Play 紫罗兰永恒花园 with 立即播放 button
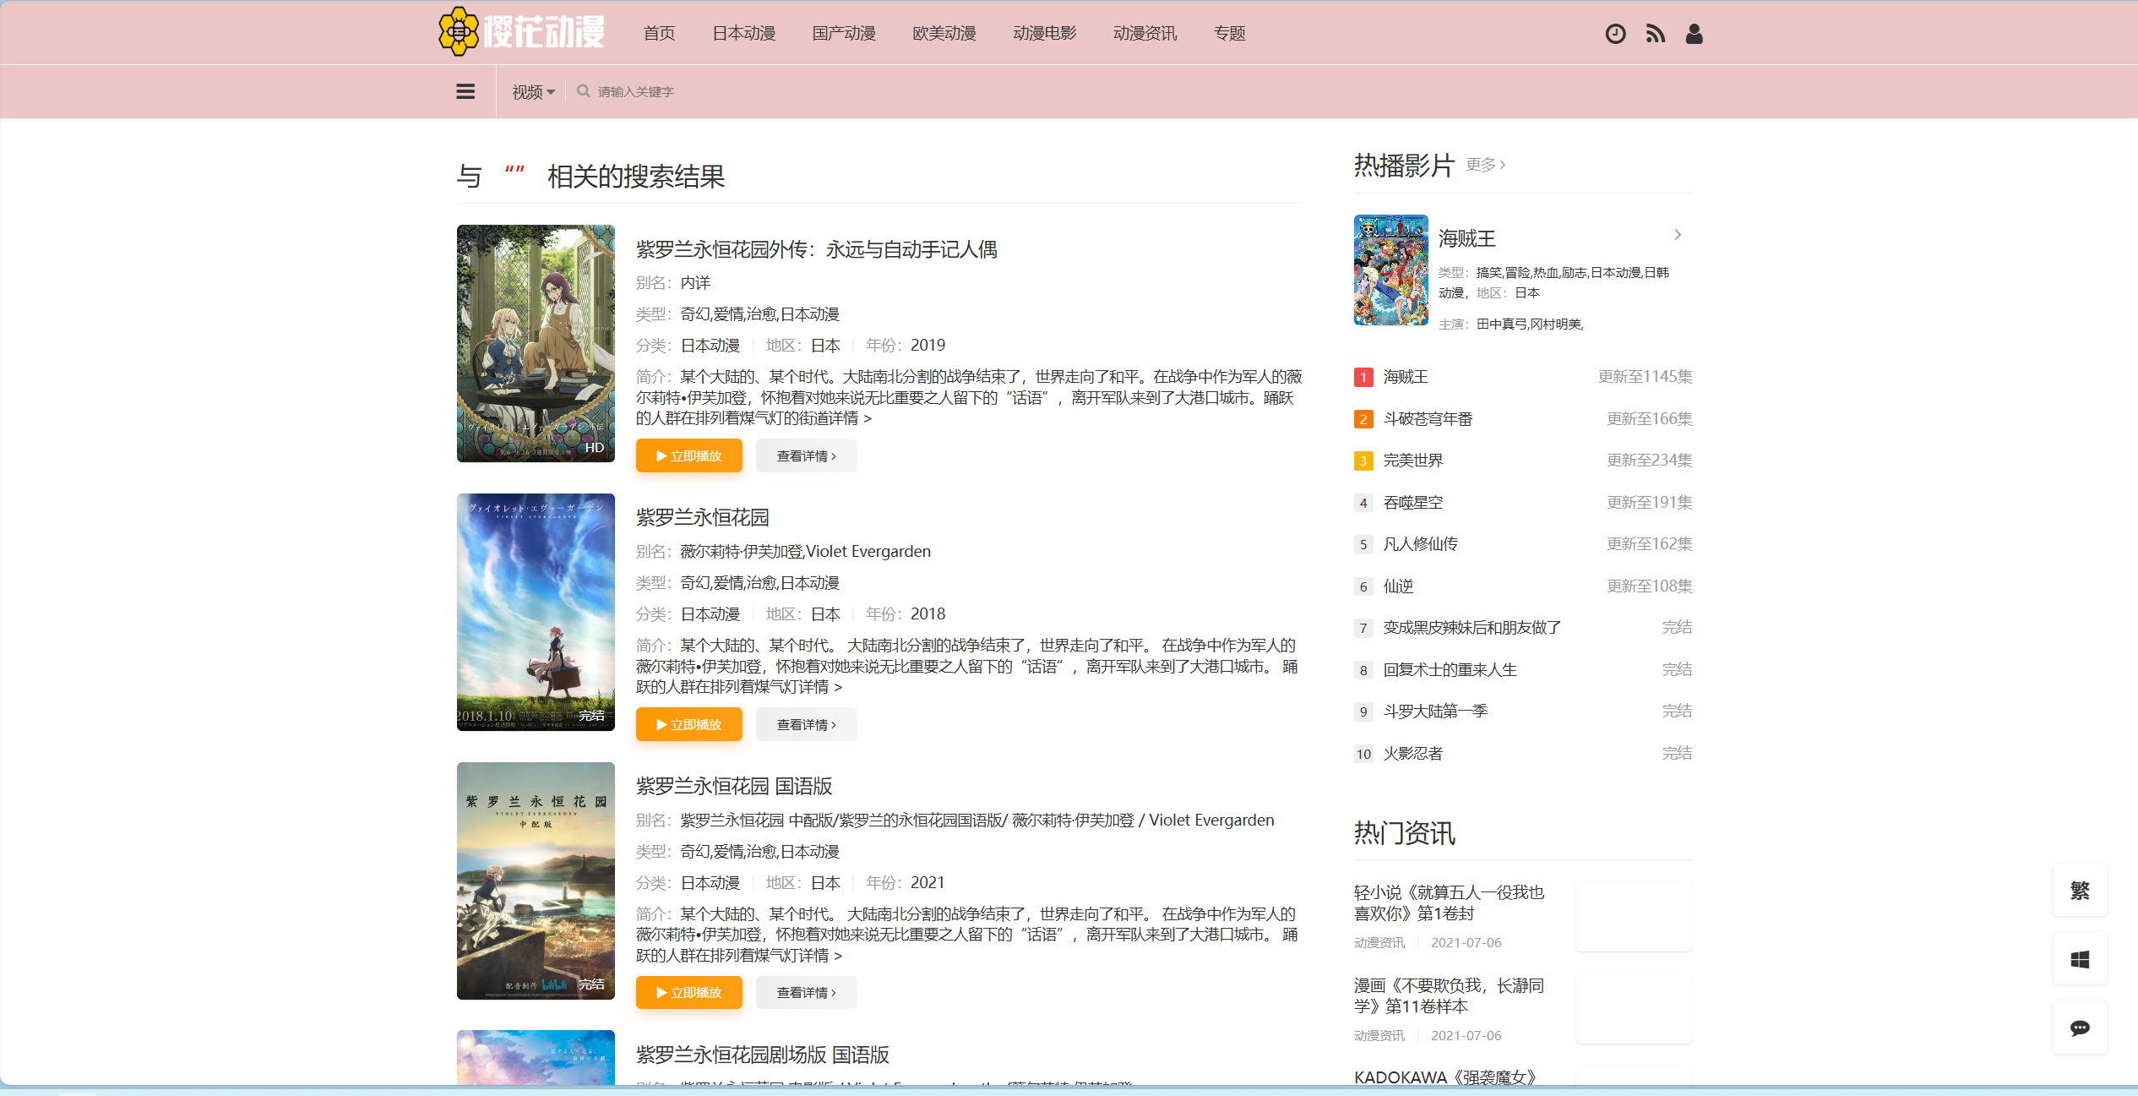Screen dimensions: 2138x1096 pos(688,724)
